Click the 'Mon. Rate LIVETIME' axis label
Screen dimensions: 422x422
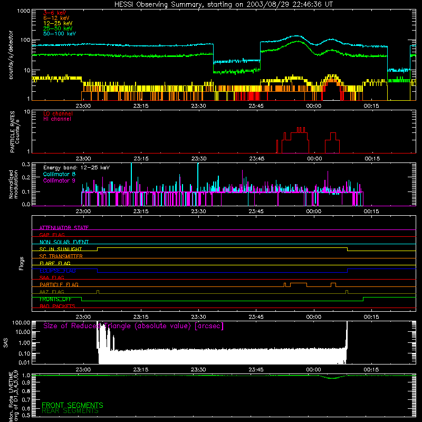tap(11, 397)
